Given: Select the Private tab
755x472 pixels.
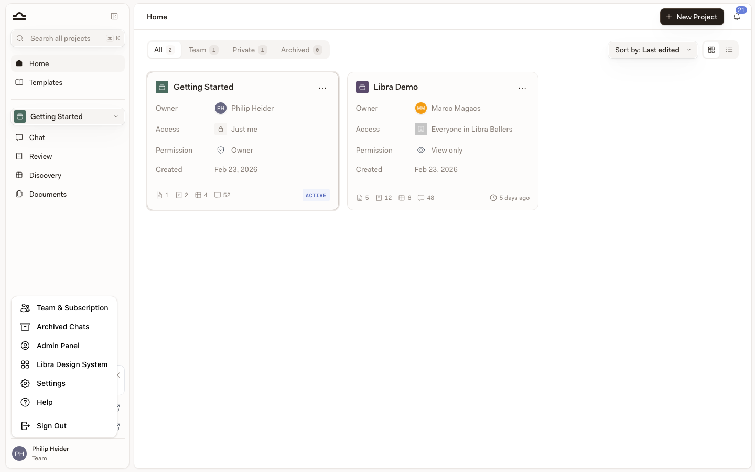Looking at the screenshot, I should click(x=250, y=50).
